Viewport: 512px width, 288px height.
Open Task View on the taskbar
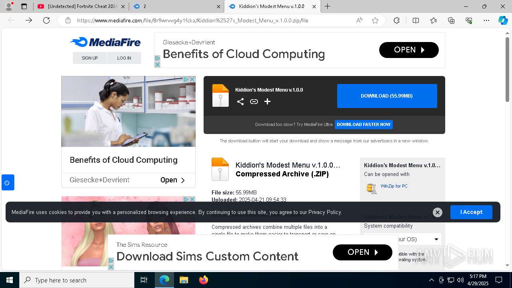click(x=144, y=280)
